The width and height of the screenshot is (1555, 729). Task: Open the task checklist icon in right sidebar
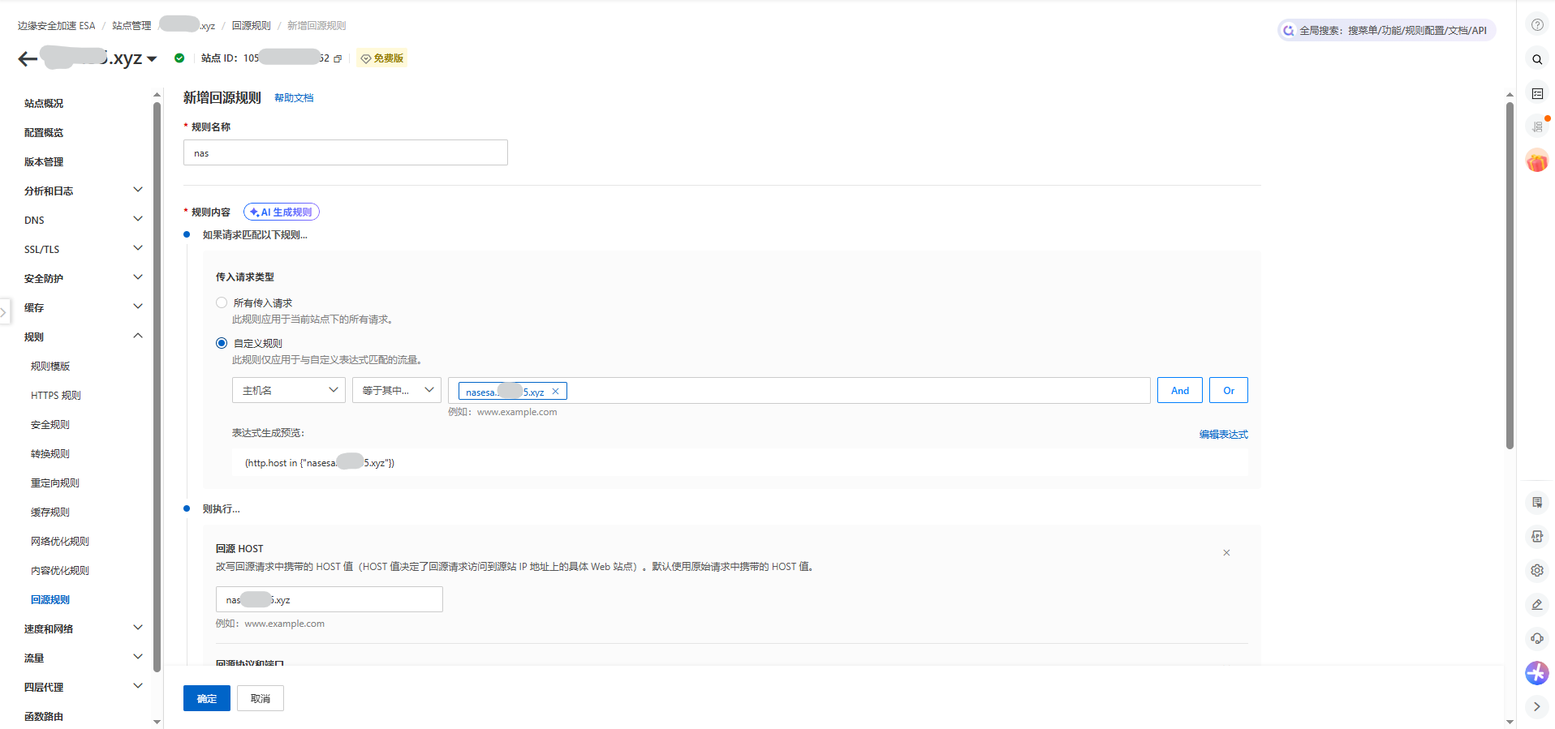coord(1537,93)
